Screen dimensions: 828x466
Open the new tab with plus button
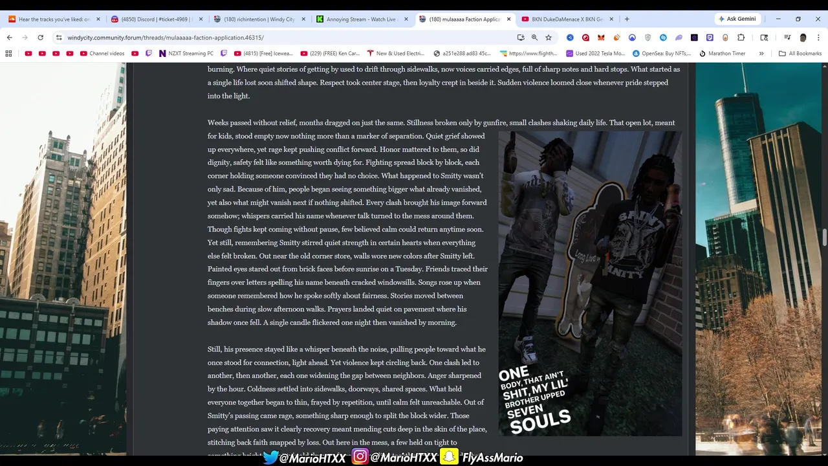pos(627,19)
